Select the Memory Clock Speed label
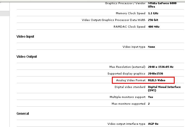 (x=130, y=13)
